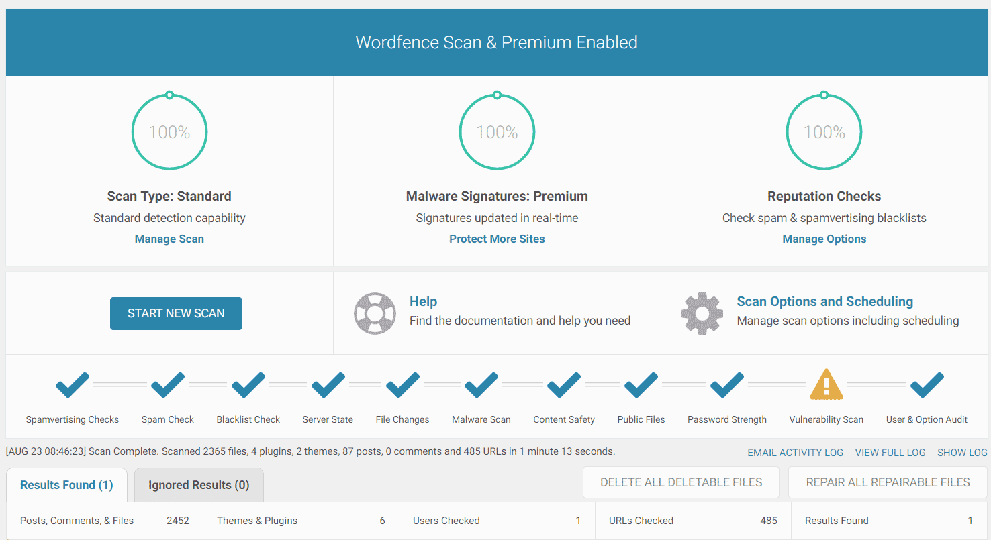The image size is (991, 540).
Task: Open the Protect More Sites link
Action: click(497, 239)
